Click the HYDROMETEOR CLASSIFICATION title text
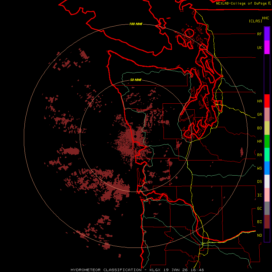The height and width of the screenshot is (272, 272). (x=106, y=270)
